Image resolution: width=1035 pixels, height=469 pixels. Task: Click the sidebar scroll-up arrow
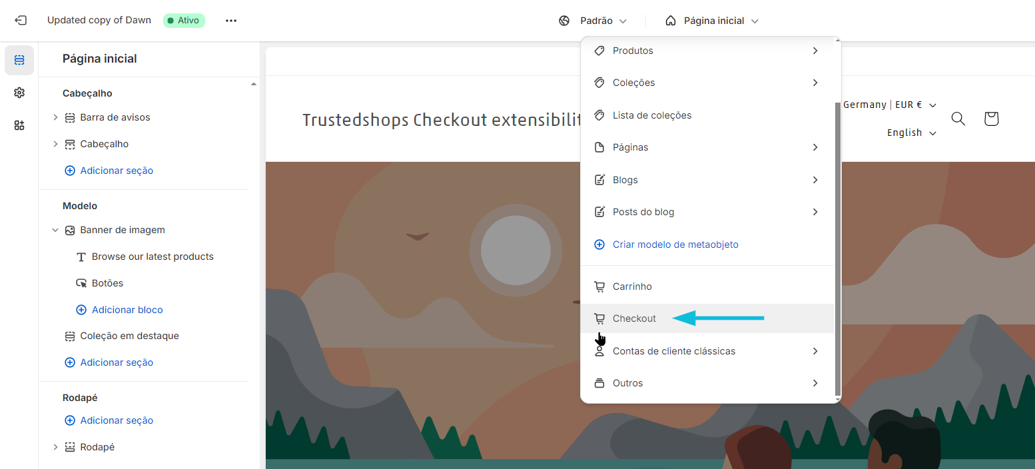[253, 85]
